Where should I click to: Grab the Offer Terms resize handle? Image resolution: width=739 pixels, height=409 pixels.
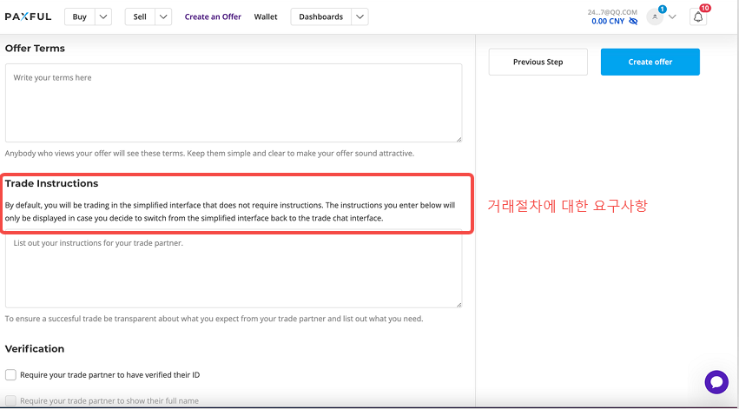click(x=459, y=139)
